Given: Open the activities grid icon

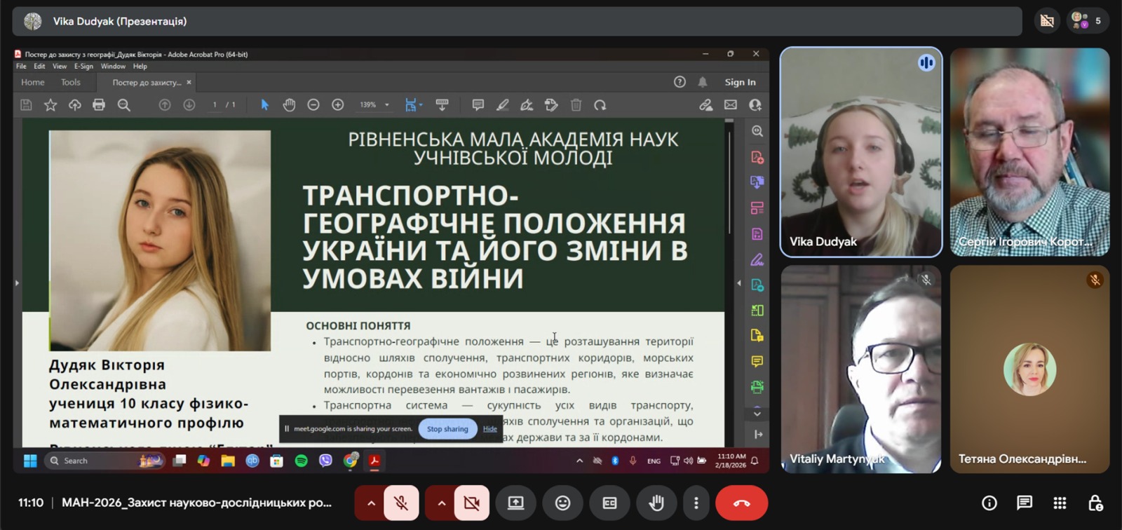Looking at the screenshot, I should click(1060, 503).
